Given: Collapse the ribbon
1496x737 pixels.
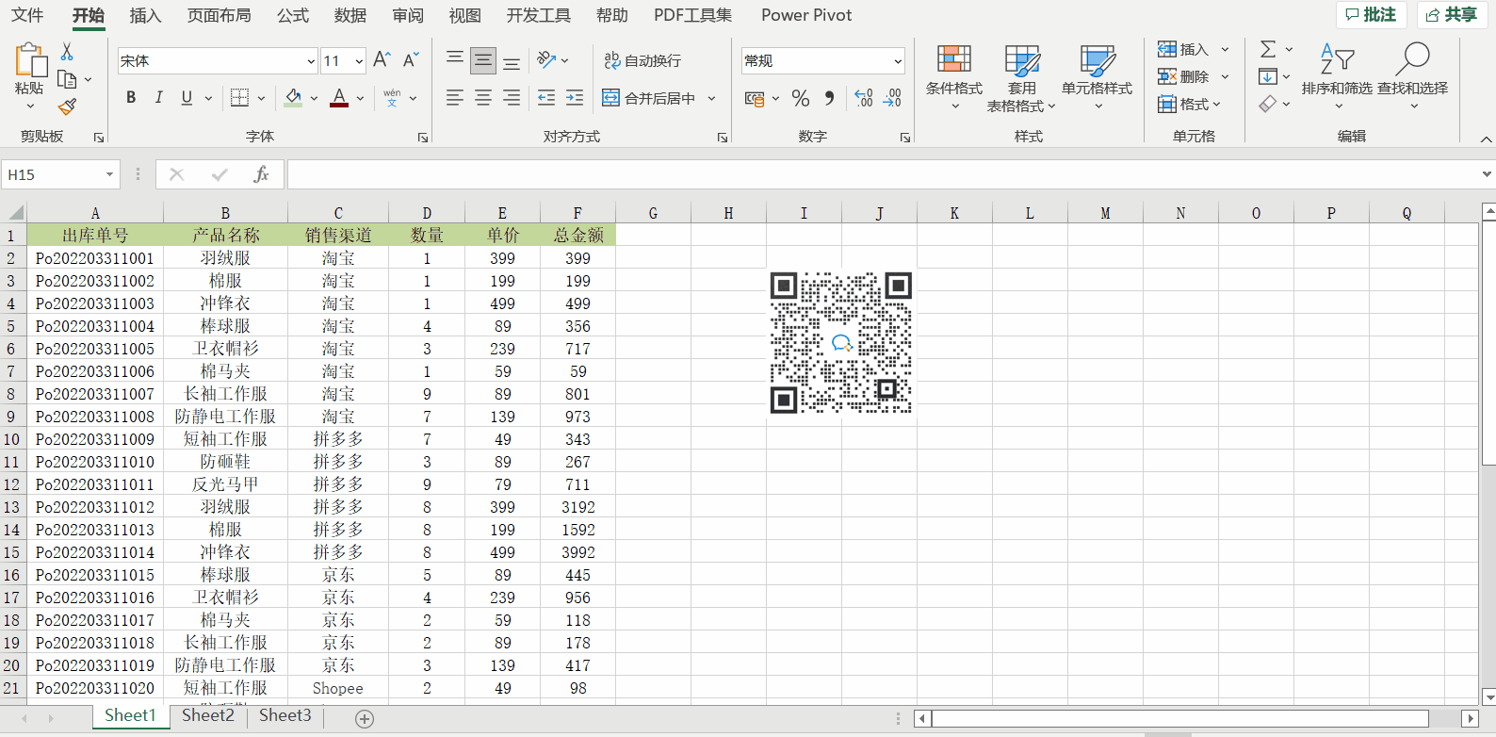Looking at the screenshot, I should 1486,139.
